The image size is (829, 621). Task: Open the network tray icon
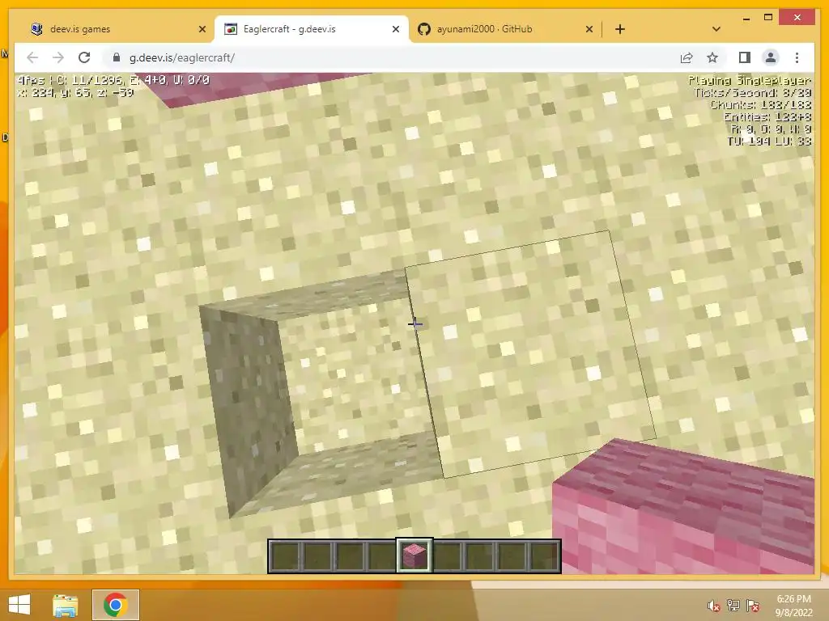733,606
